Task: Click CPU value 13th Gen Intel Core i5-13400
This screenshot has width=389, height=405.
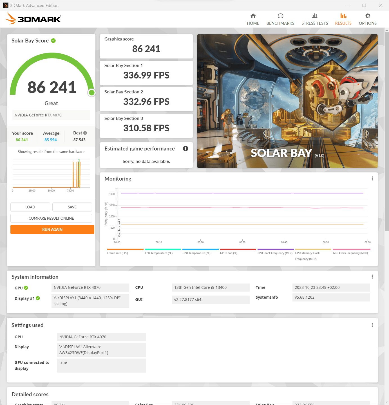Action: [211, 287]
